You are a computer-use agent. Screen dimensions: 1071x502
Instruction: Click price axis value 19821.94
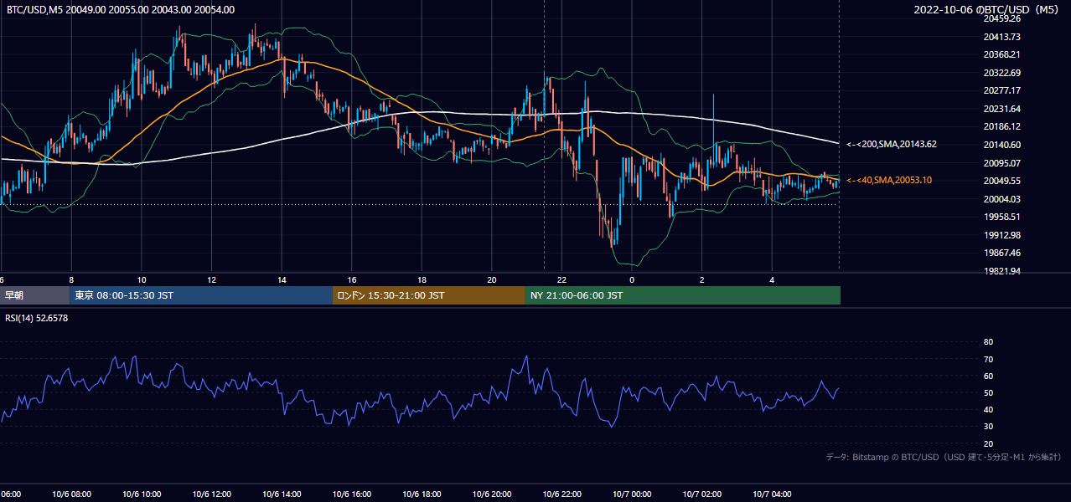tap(1002, 271)
